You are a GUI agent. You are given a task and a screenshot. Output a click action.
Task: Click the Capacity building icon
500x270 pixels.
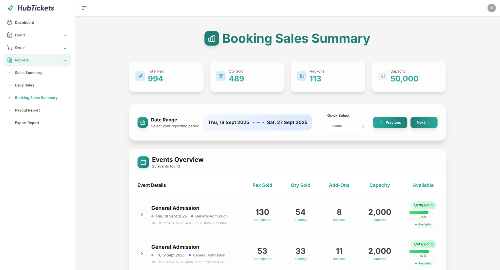(x=382, y=76)
